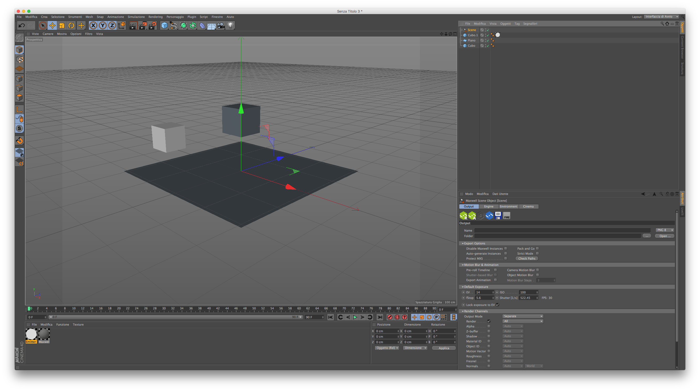Collapse the Export Options section
This screenshot has width=700, height=391.
tap(463, 244)
